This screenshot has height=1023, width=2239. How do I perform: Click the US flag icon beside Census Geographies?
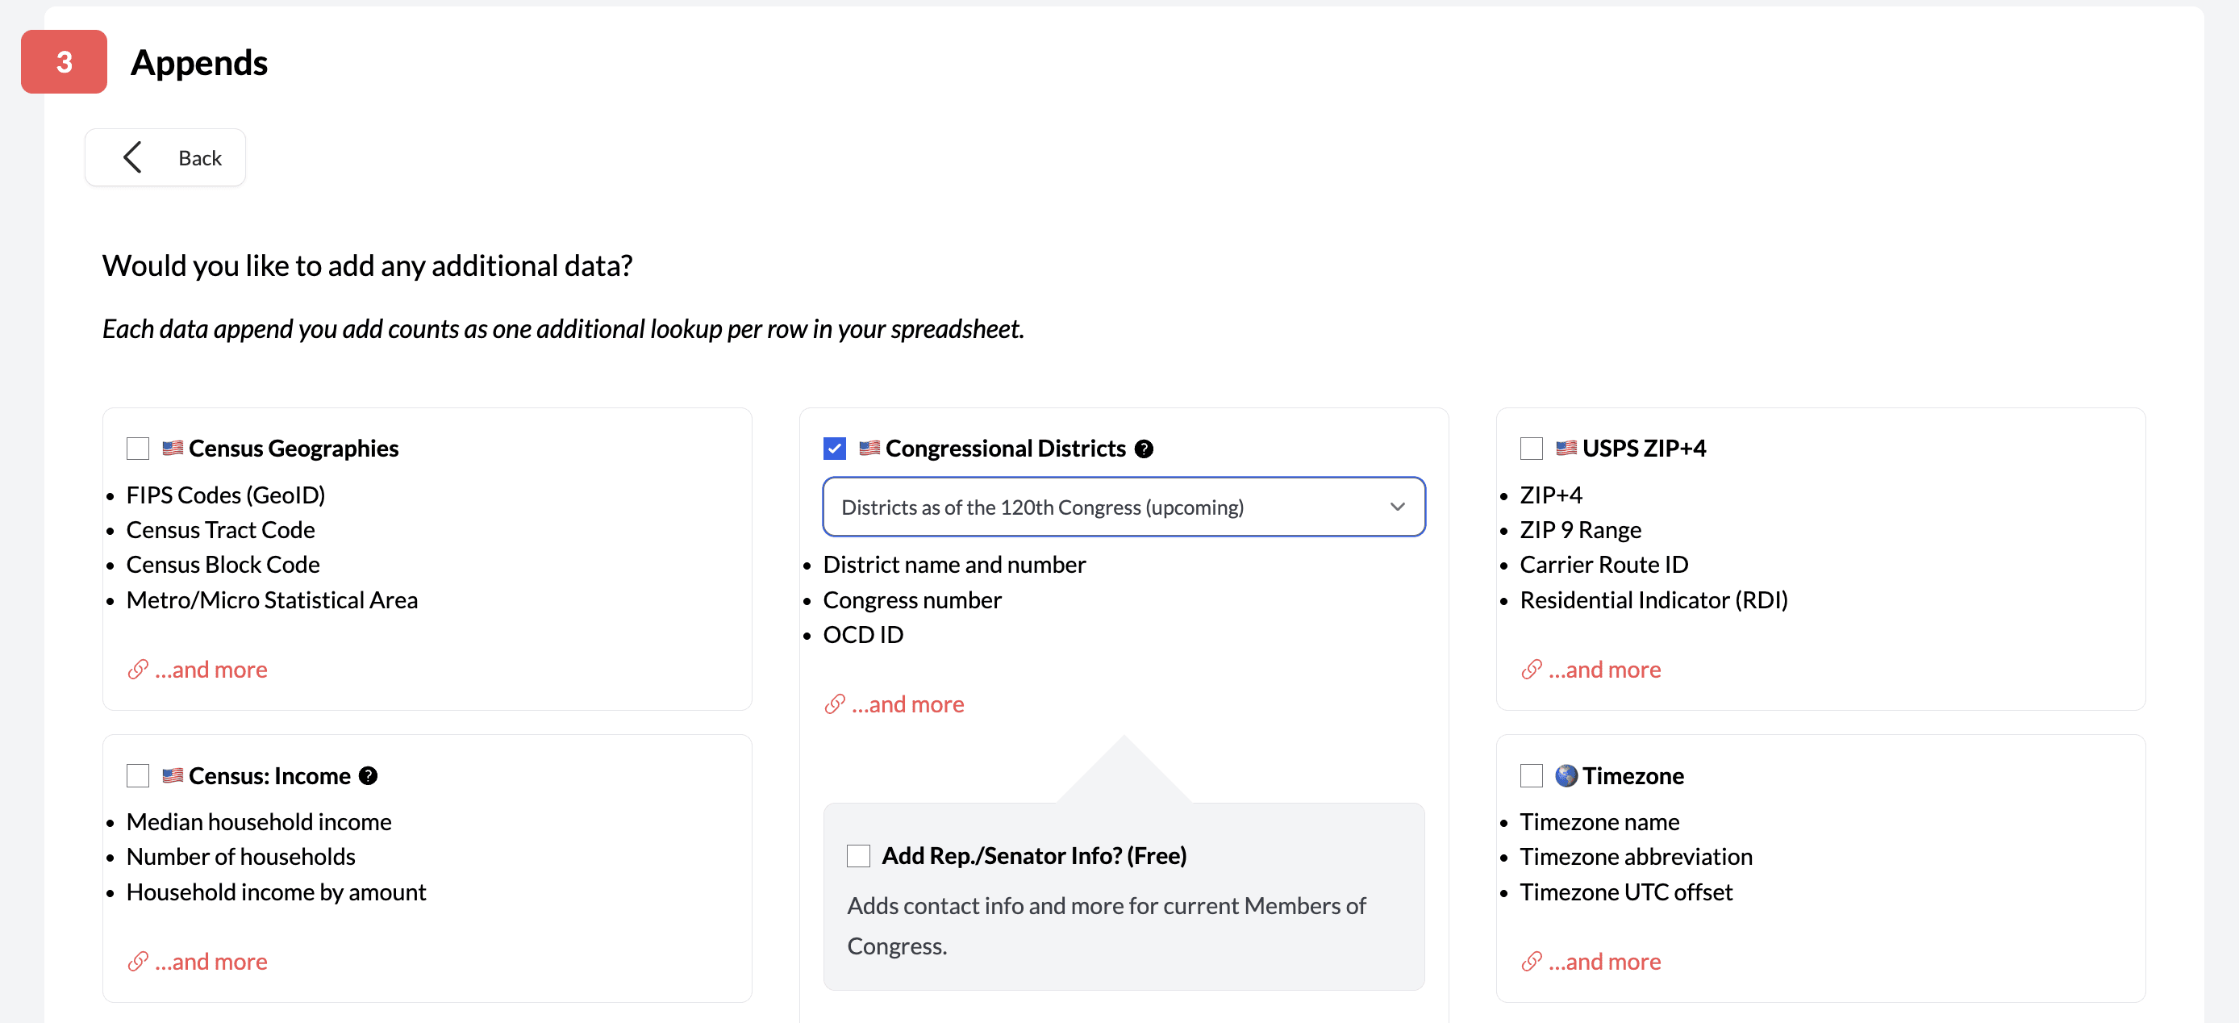pos(172,449)
